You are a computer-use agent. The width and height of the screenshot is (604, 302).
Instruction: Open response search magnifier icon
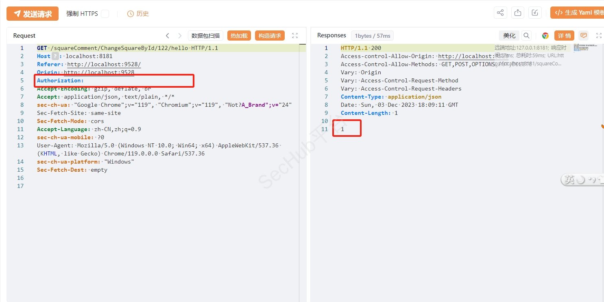(526, 36)
